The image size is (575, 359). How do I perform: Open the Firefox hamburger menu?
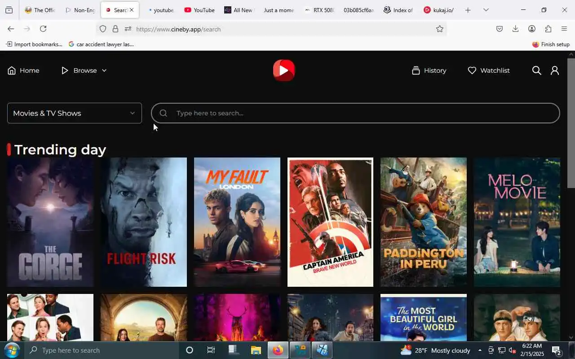564,29
